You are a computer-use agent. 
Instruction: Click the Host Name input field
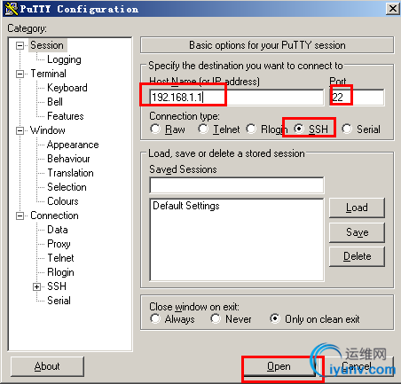[x=237, y=97]
